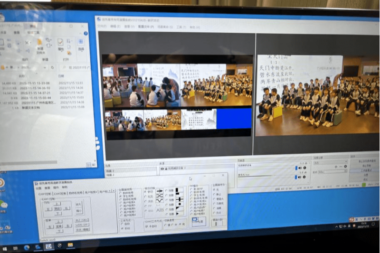Click the right-arrow transition effect icon
This screenshot has height=253, width=380.
160,191
